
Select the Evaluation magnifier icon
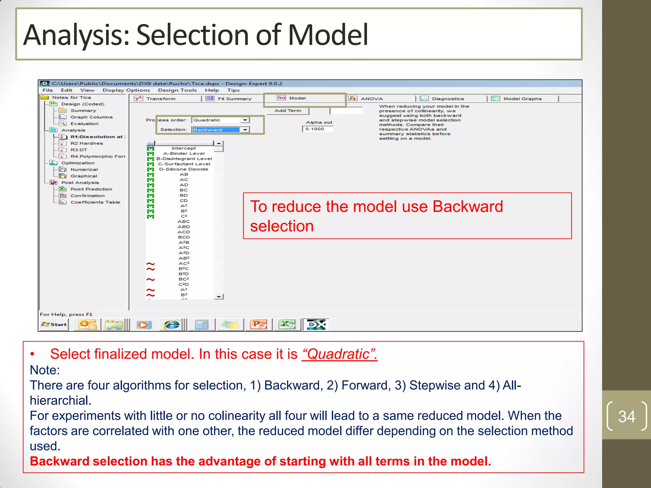tap(63, 124)
